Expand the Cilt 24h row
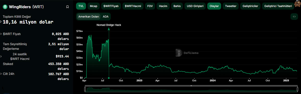The image size is (301, 94). (1, 74)
